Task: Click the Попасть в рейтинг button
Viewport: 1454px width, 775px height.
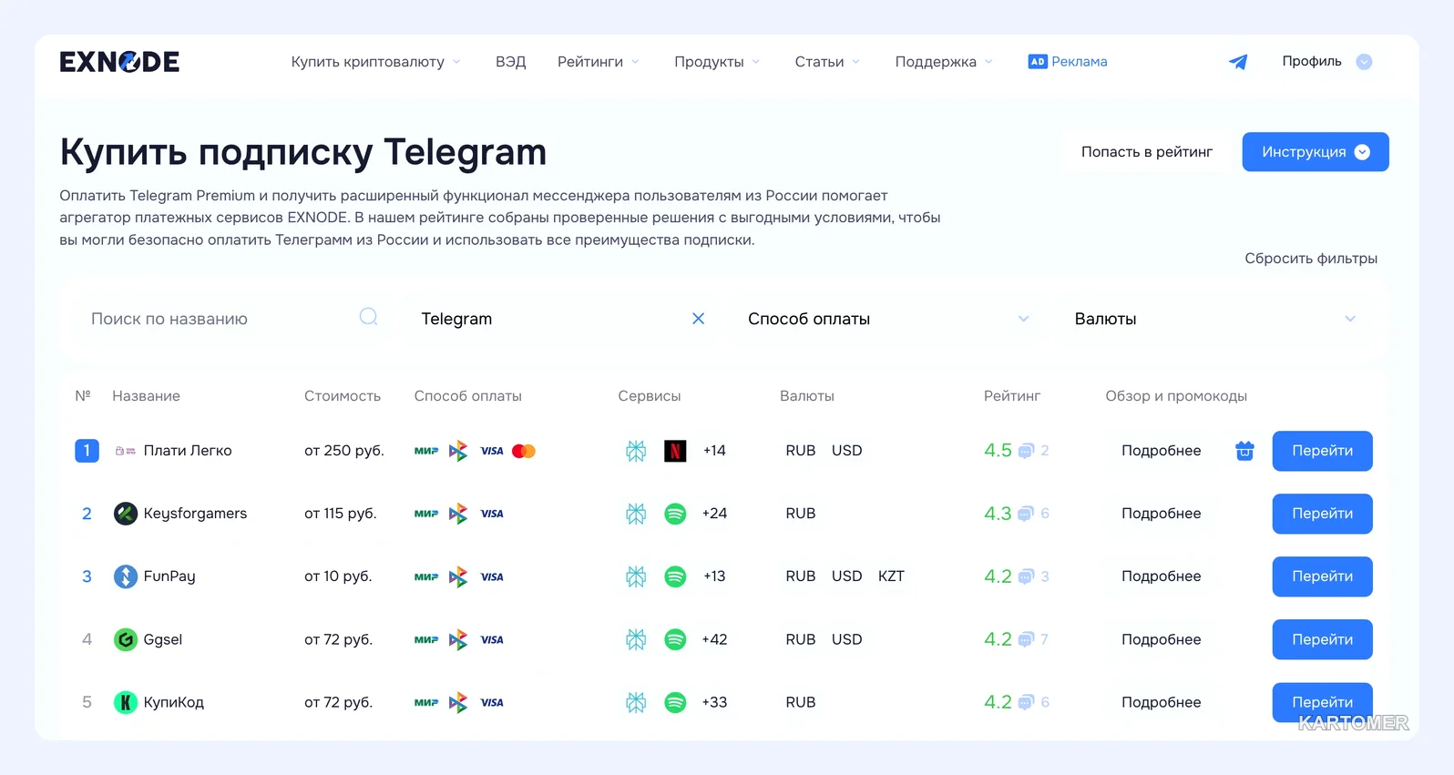Action: click(x=1146, y=152)
